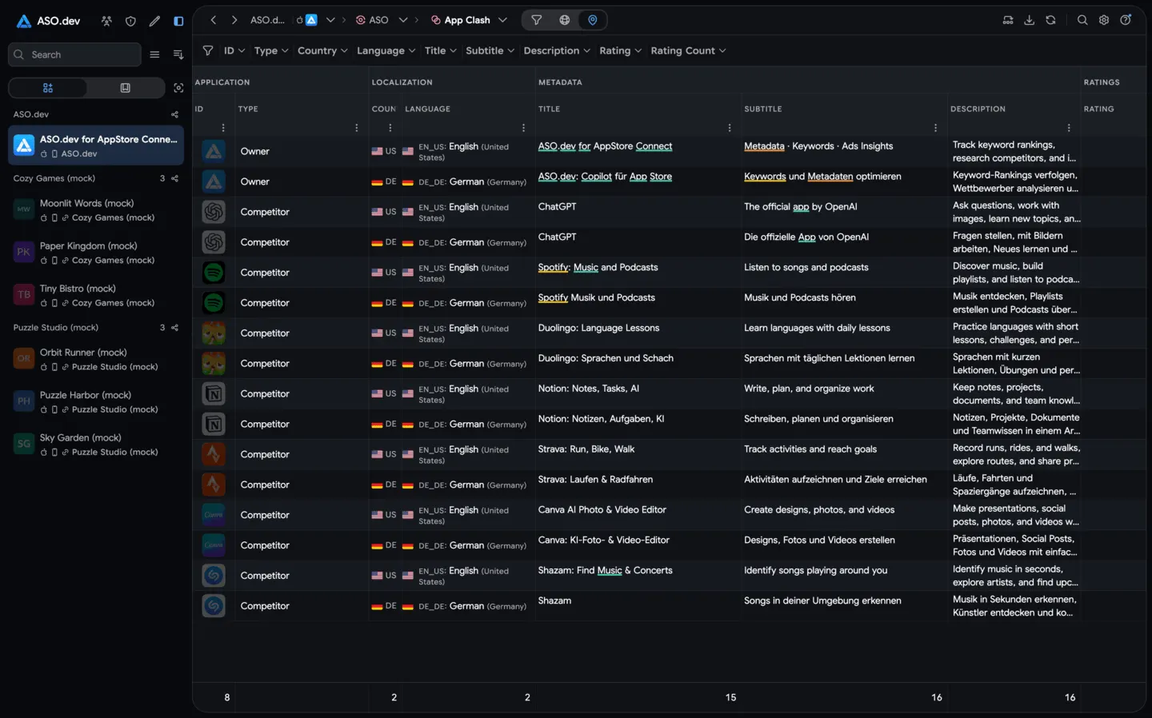Click the filter funnel beside the ID filter
The width and height of the screenshot is (1152, 718).
(208, 50)
